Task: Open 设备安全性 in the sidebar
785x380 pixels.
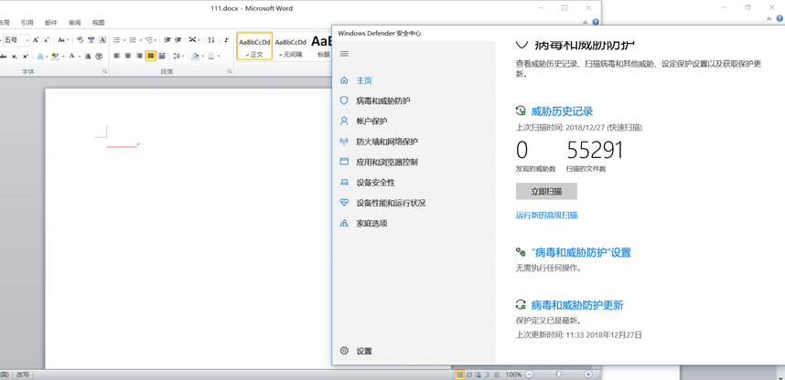Action: click(375, 183)
